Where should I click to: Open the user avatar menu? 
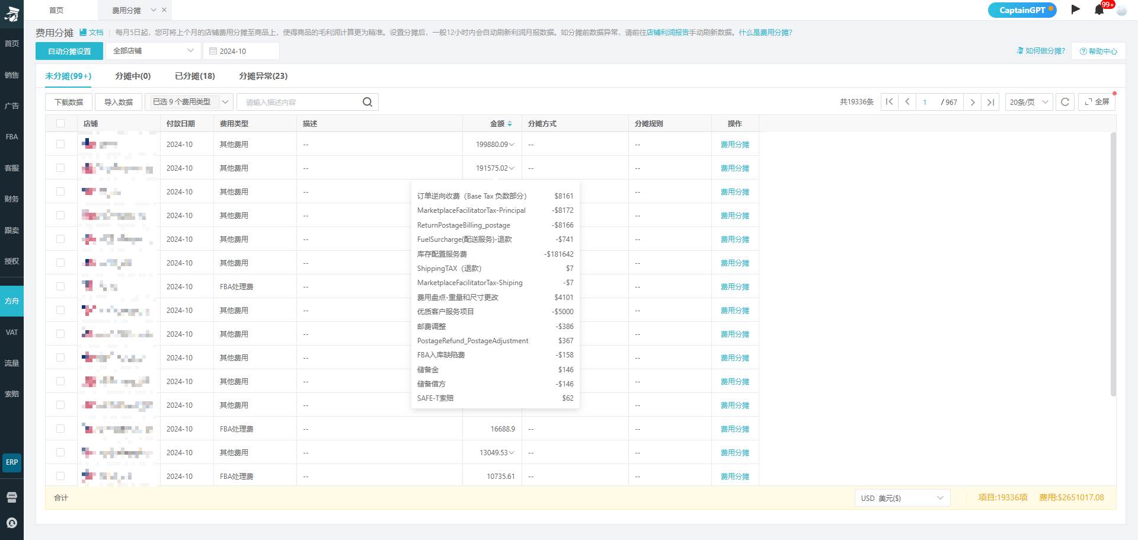1121,9
